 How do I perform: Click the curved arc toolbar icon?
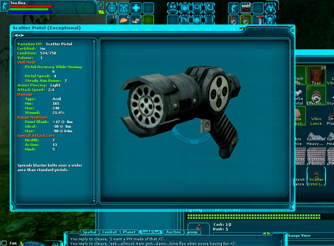click(185, 19)
